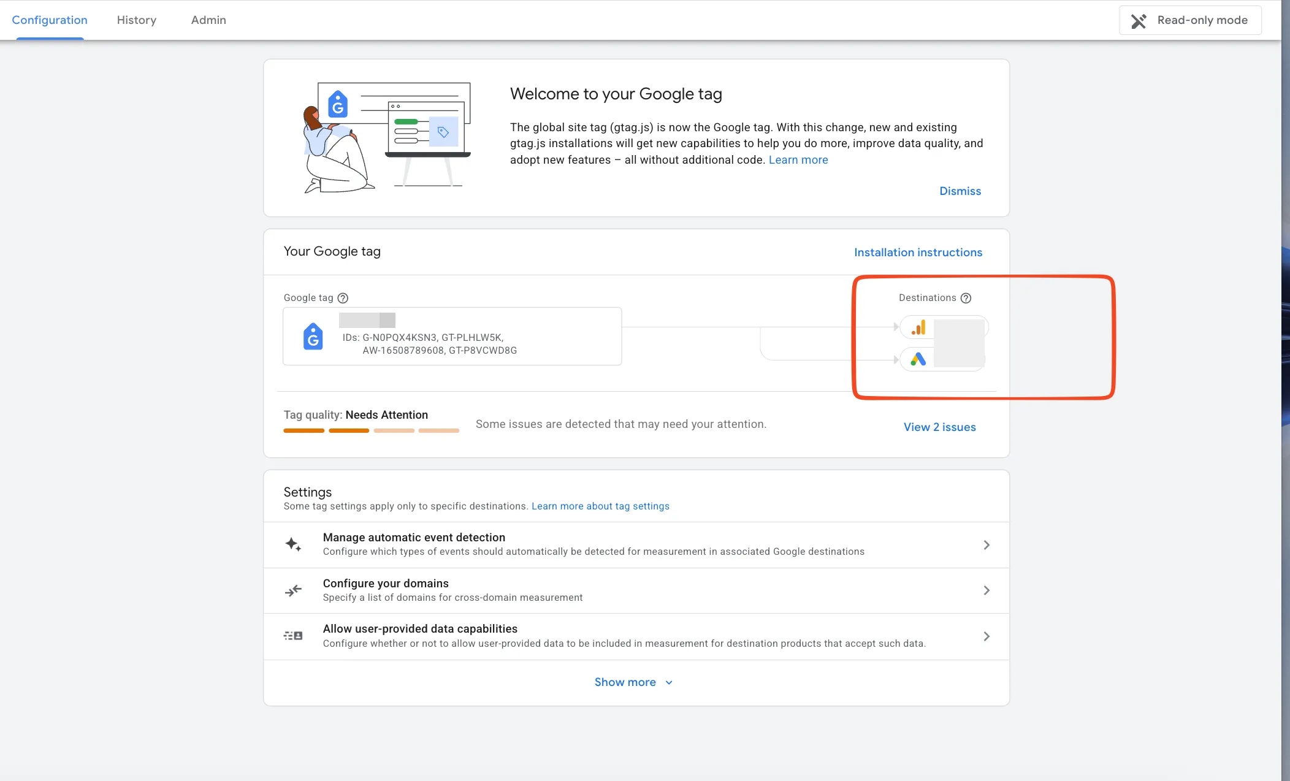This screenshot has height=781, width=1290.
Task: Click the Configure your domains title
Action: pyautogui.click(x=386, y=584)
